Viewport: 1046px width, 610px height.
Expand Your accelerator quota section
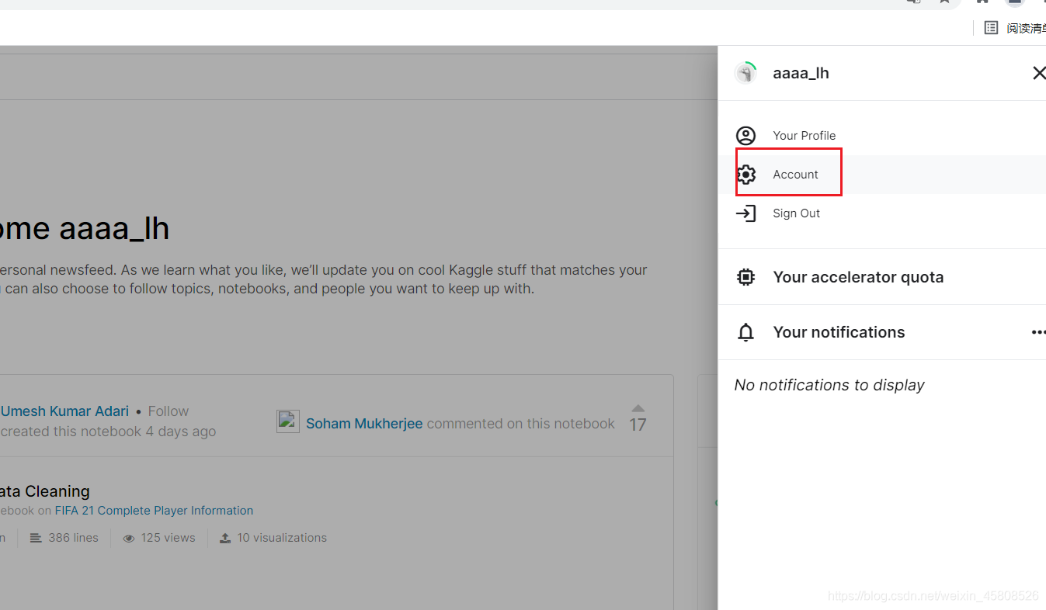(858, 277)
